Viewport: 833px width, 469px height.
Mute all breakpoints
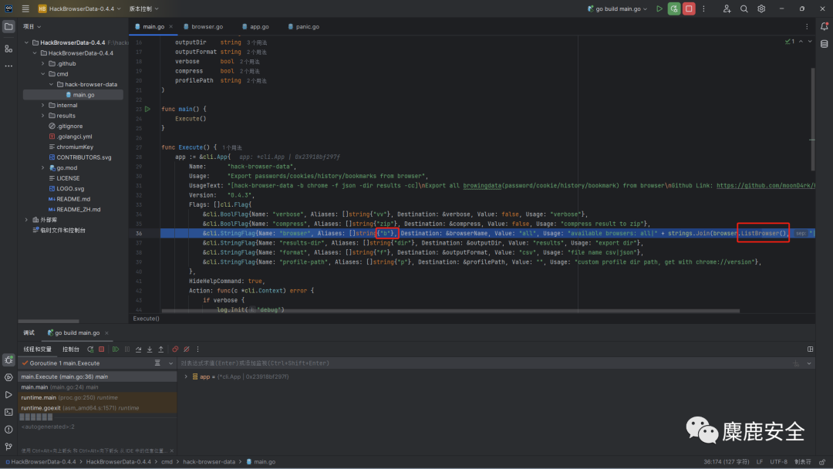tap(185, 349)
